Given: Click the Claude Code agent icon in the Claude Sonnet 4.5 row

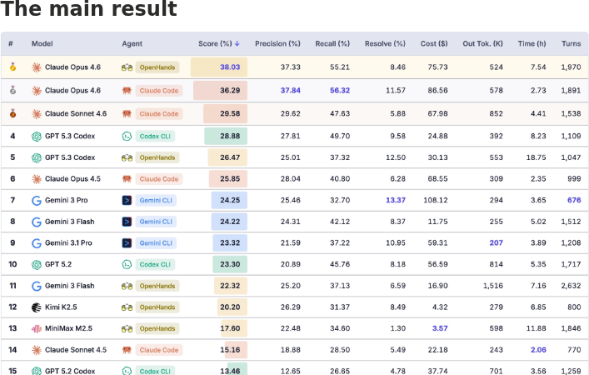Looking at the screenshot, I should 127,350.
